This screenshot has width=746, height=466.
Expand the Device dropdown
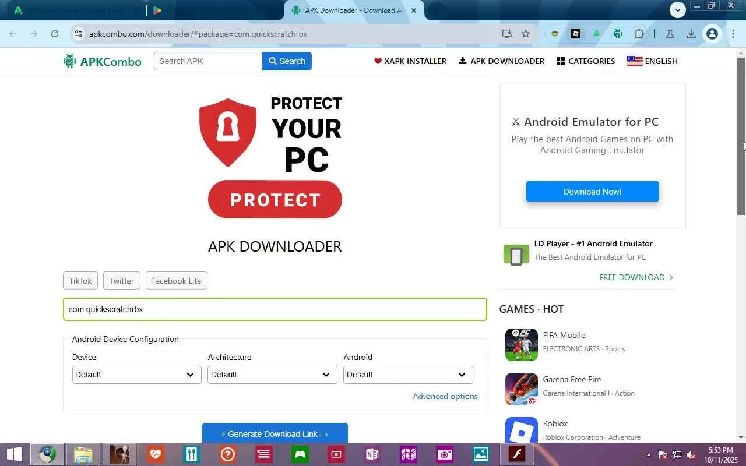coord(137,375)
